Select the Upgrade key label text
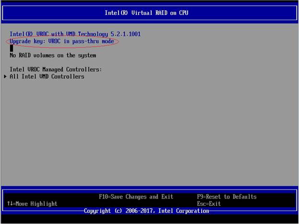The width and height of the screenshot is (299, 224). click(27, 42)
